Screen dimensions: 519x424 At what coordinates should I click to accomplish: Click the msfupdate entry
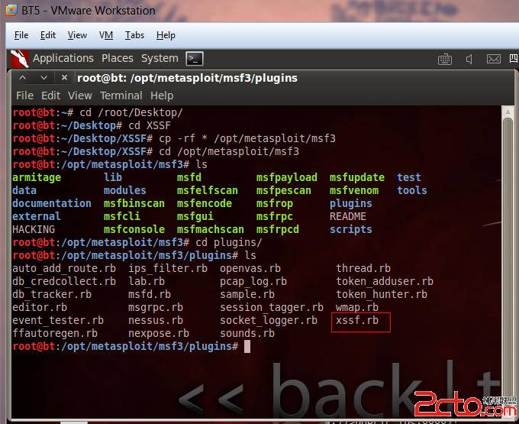(x=357, y=177)
